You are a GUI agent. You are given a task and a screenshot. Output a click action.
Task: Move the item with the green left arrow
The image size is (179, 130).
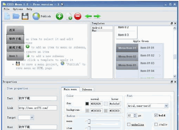point(88,16)
